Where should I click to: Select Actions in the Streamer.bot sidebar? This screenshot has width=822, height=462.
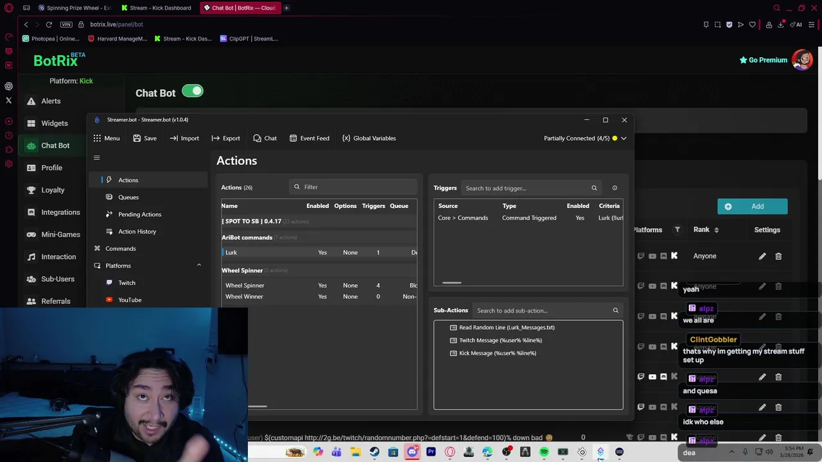pyautogui.click(x=148, y=180)
